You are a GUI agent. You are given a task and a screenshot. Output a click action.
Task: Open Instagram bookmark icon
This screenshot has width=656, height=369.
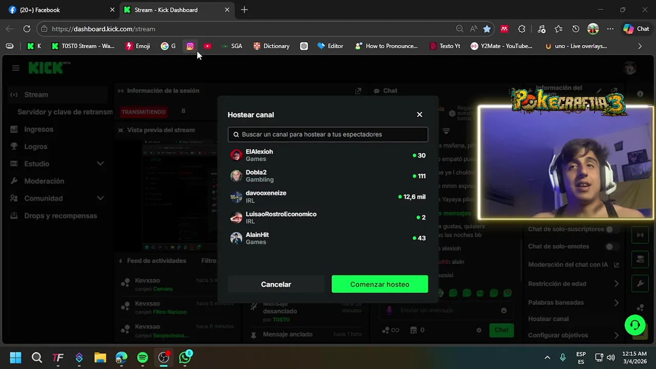coord(190,46)
